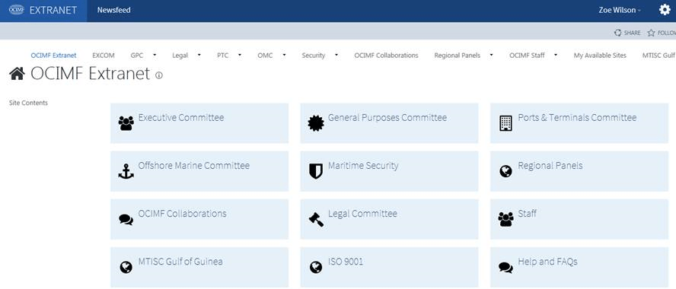The height and width of the screenshot is (289, 676).
Task: Click the Legal Committee gavel icon
Action: point(316,219)
